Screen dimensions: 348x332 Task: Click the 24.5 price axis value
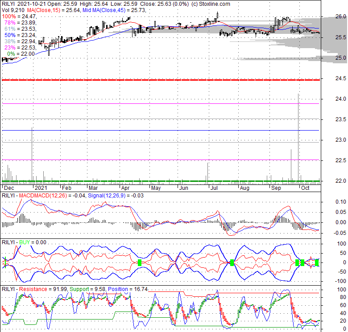pyautogui.click(x=341, y=78)
